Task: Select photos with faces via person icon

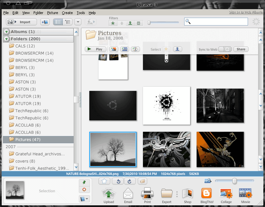Action: click(177, 49)
